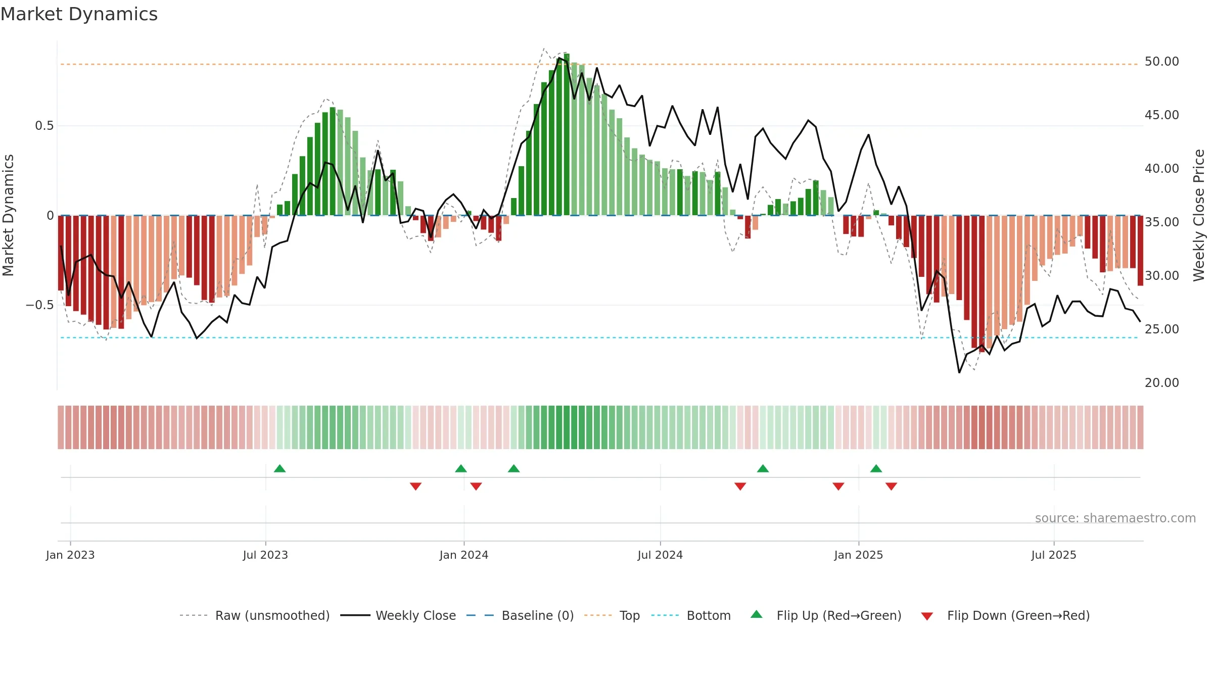The width and height of the screenshot is (1213, 682).
Task: Select the flip-down marker just after Jan 2024
Action: click(x=476, y=486)
